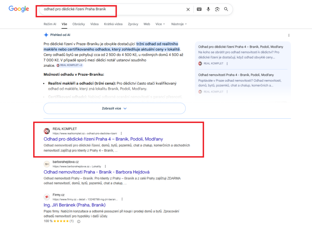Select the Krátká videa tab

coord(113,24)
